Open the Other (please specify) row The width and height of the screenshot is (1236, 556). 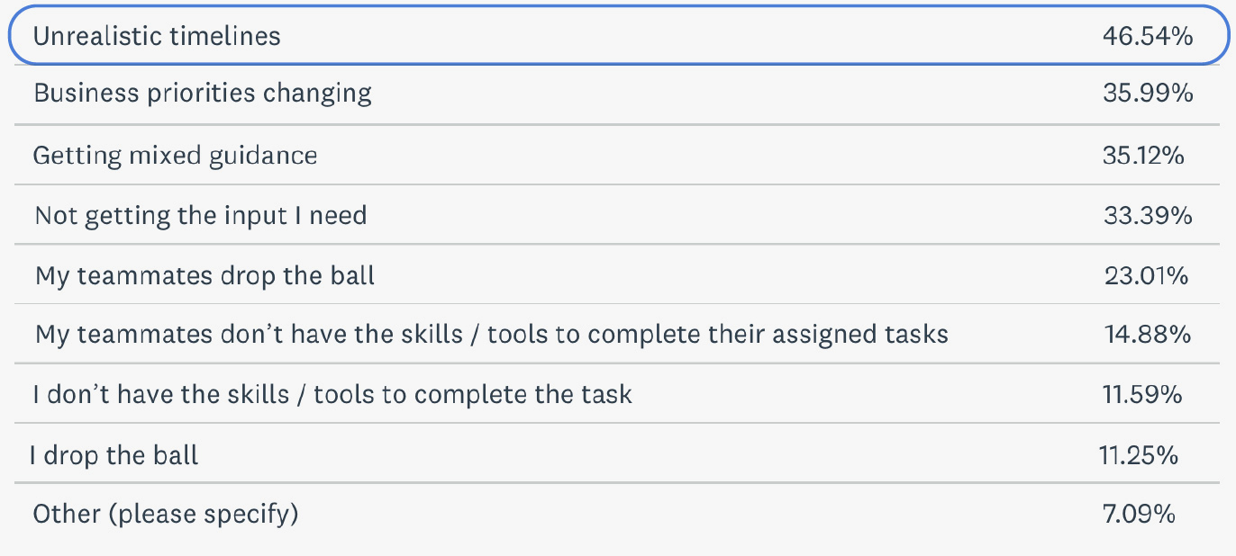click(x=618, y=514)
